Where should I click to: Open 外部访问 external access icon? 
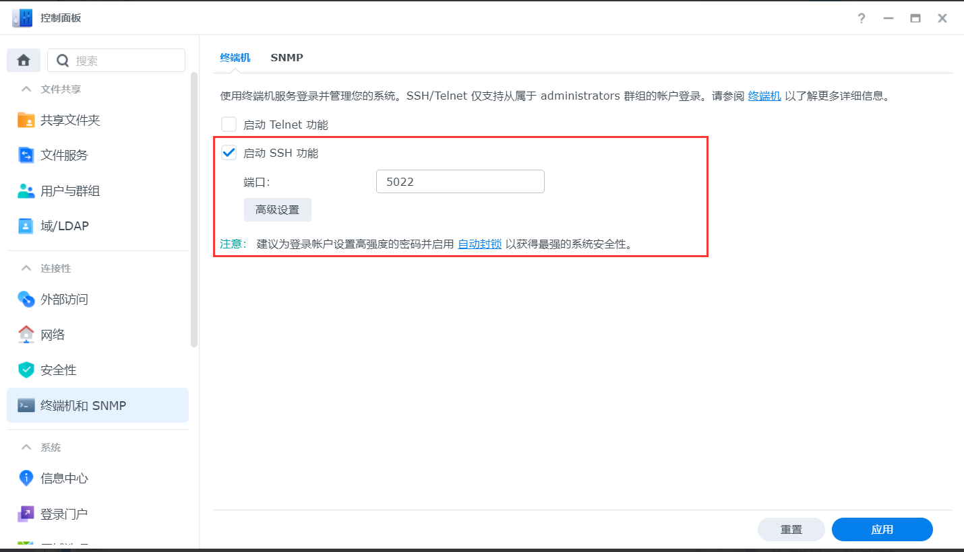26,299
